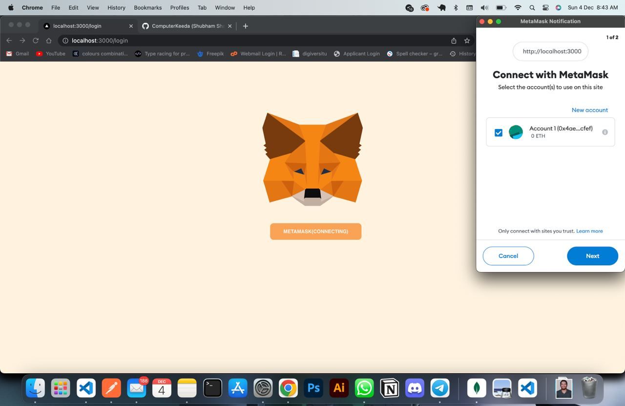Screen dimensions: 625x406
Task: Open the Help menu
Action: point(249,8)
